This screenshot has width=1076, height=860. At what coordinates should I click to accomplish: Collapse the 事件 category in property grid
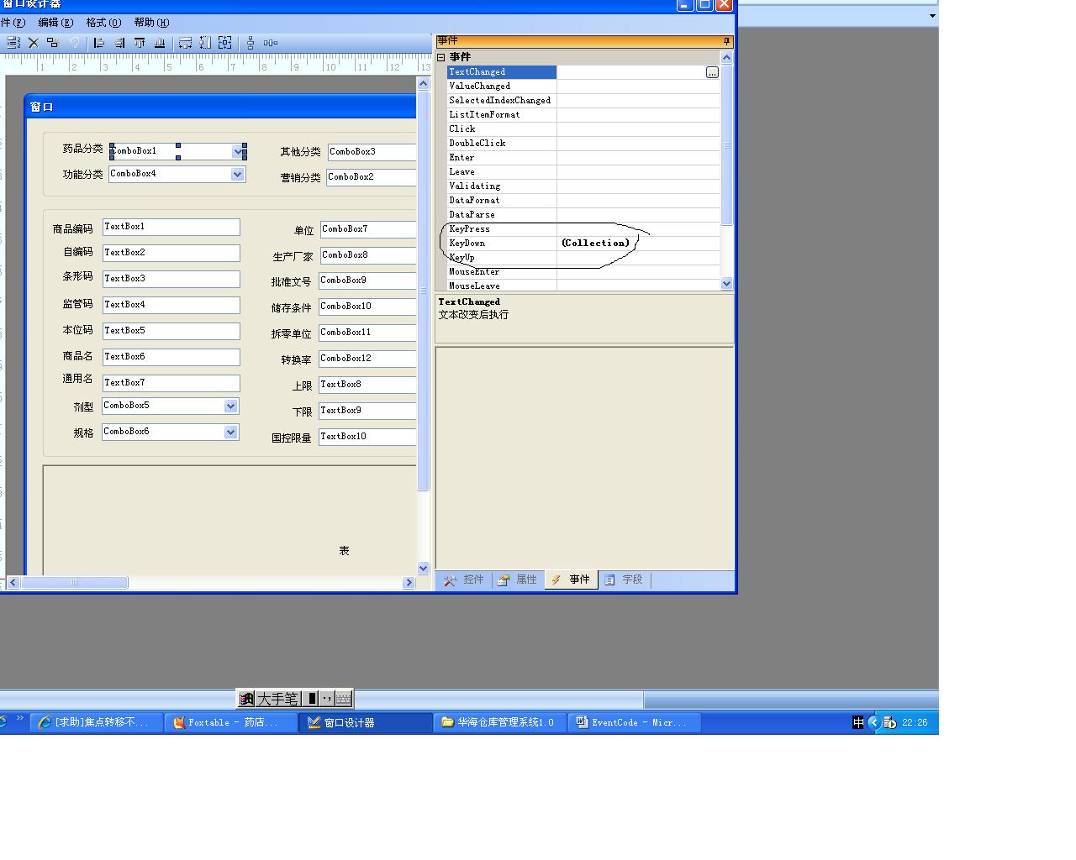click(x=440, y=57)
